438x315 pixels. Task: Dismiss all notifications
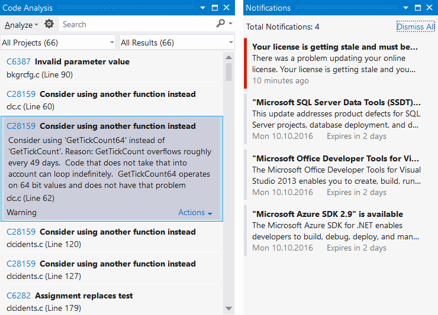pyautogui.click(x=414, y=27)
